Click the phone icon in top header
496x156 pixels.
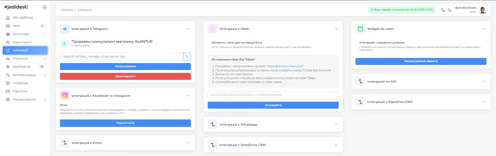[443, 10]
